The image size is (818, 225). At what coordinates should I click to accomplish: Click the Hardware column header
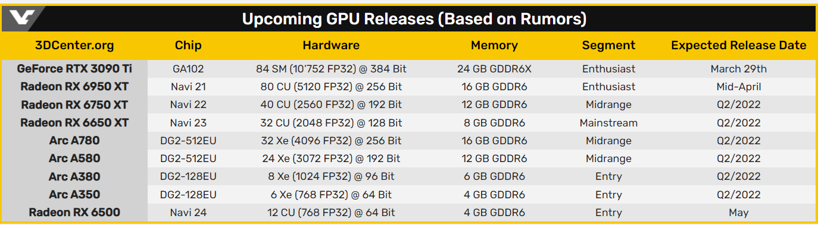[331, 45]
